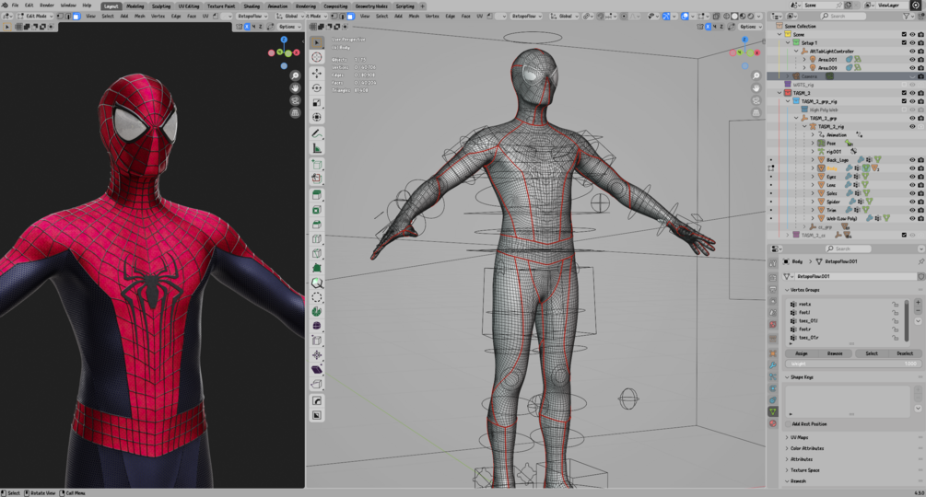Switch to the Sculpting workspace tab

[x=160, y=6]
